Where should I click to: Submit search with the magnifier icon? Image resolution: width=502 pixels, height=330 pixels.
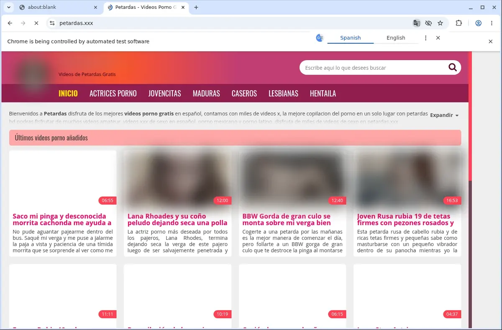click(453, 68)
